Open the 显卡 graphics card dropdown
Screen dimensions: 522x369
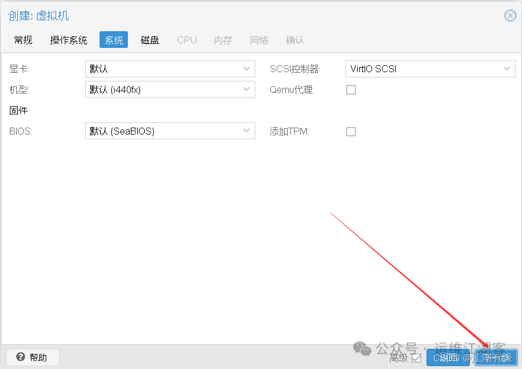(170, 69)
